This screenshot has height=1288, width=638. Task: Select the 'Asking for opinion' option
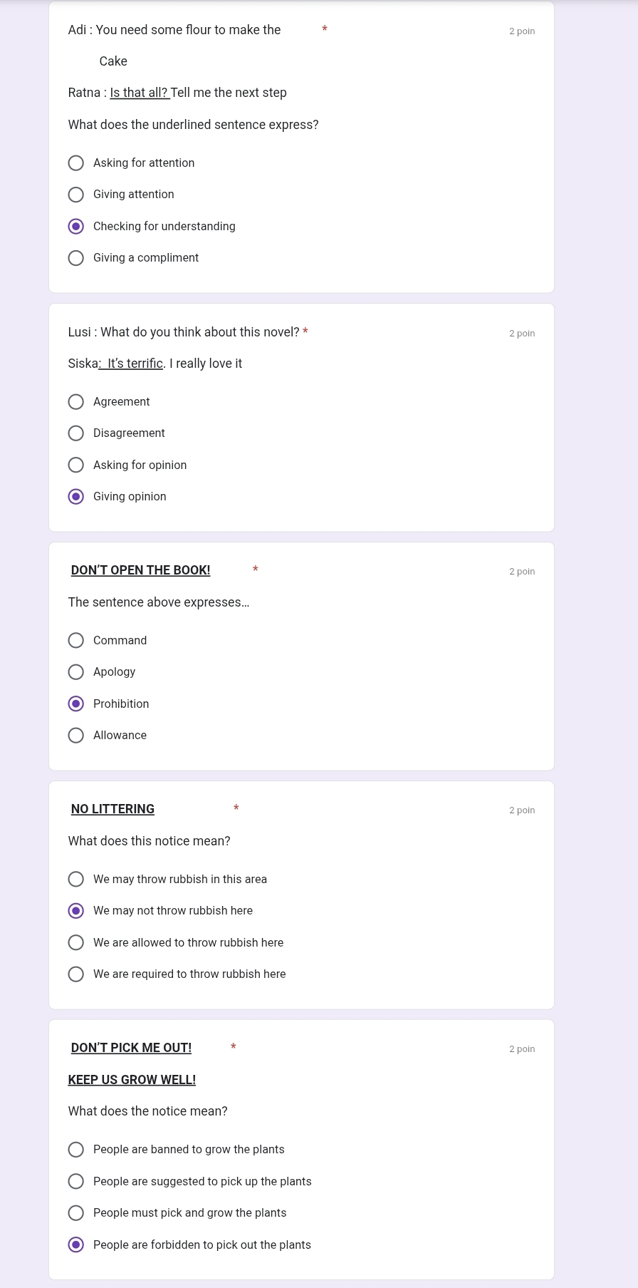point(76,465)
